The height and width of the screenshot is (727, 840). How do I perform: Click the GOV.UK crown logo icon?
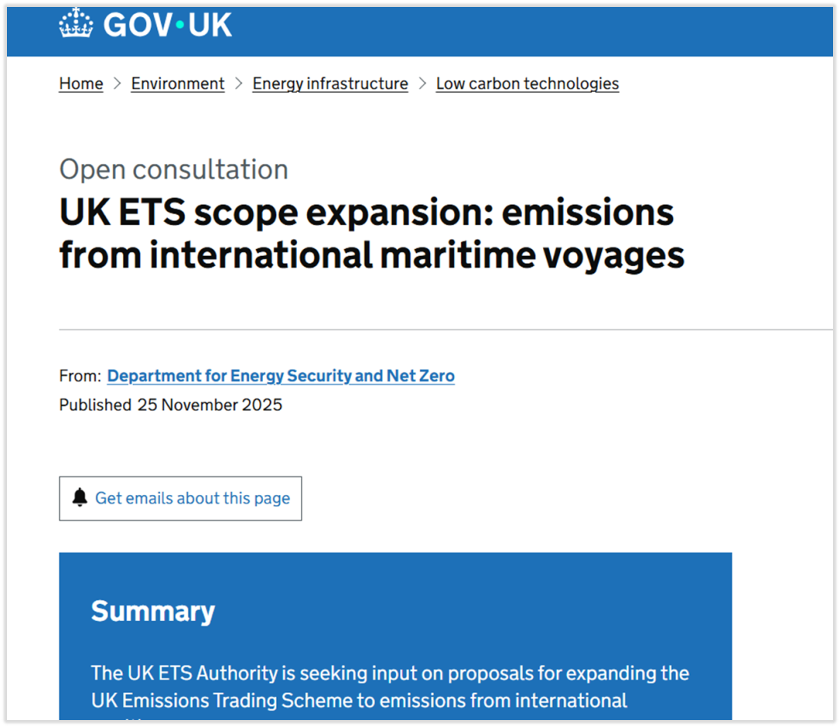(x=76, y=23)
